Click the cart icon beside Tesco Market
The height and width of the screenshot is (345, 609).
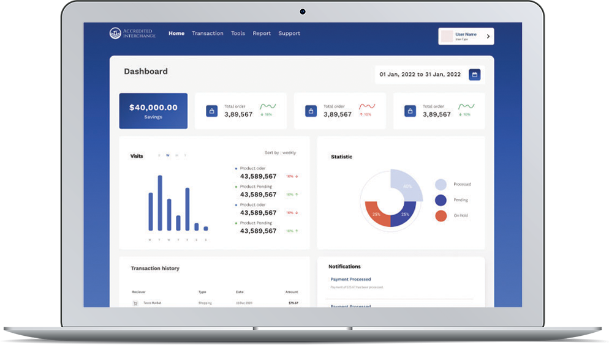coord(135,303)
